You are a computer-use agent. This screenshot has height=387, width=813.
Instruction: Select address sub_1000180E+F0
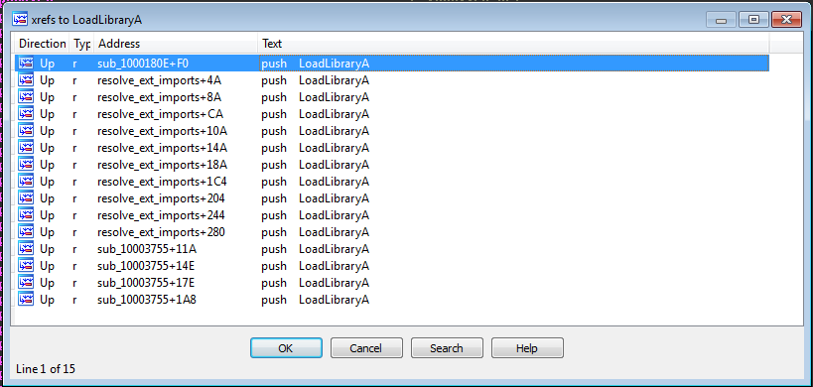[x=143, y=64]
